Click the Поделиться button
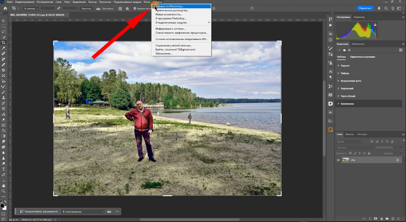Viewport: 406px width, 222px height. pyautogui.click(x=365, y=8)
